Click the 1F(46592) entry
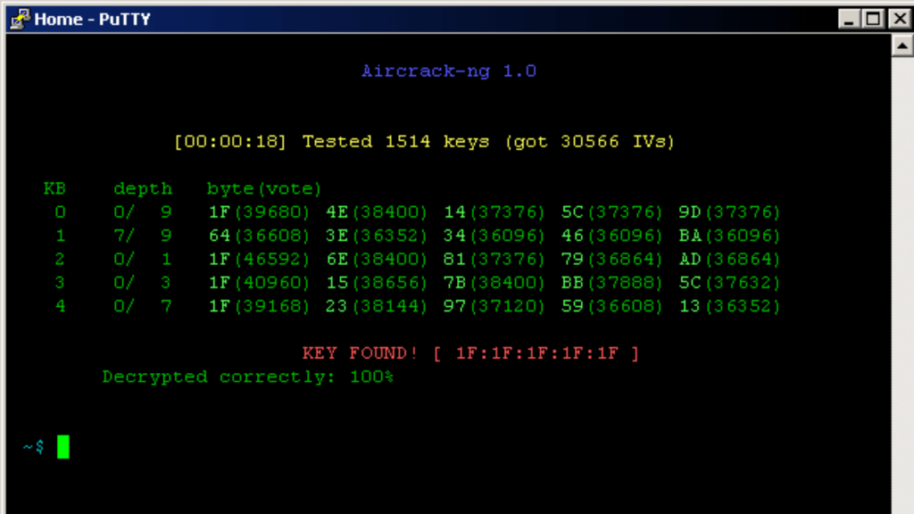The image size is (914, 514). click(259, 259)
